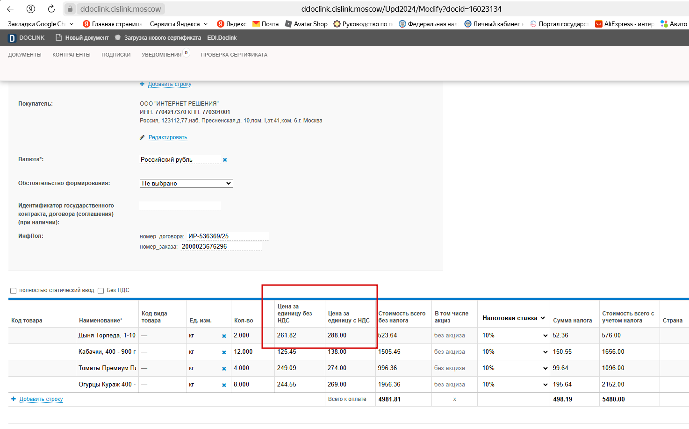The image size is (689, 429).
Task: Click the Томаты Премиум name cell
Action: [107, 368]
